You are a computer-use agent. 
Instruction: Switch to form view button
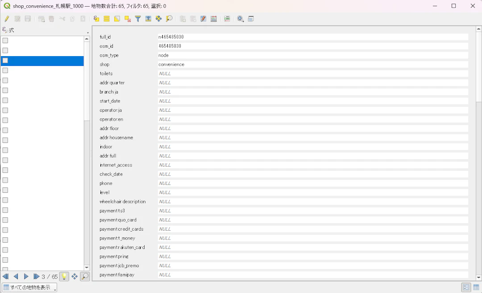click(466, 287)
